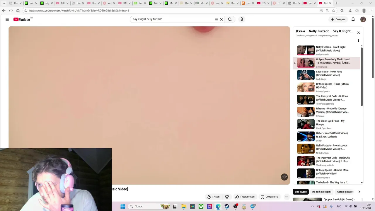375x211 pixels.
Task: Close the playlist panel with X
Action: 358,33
